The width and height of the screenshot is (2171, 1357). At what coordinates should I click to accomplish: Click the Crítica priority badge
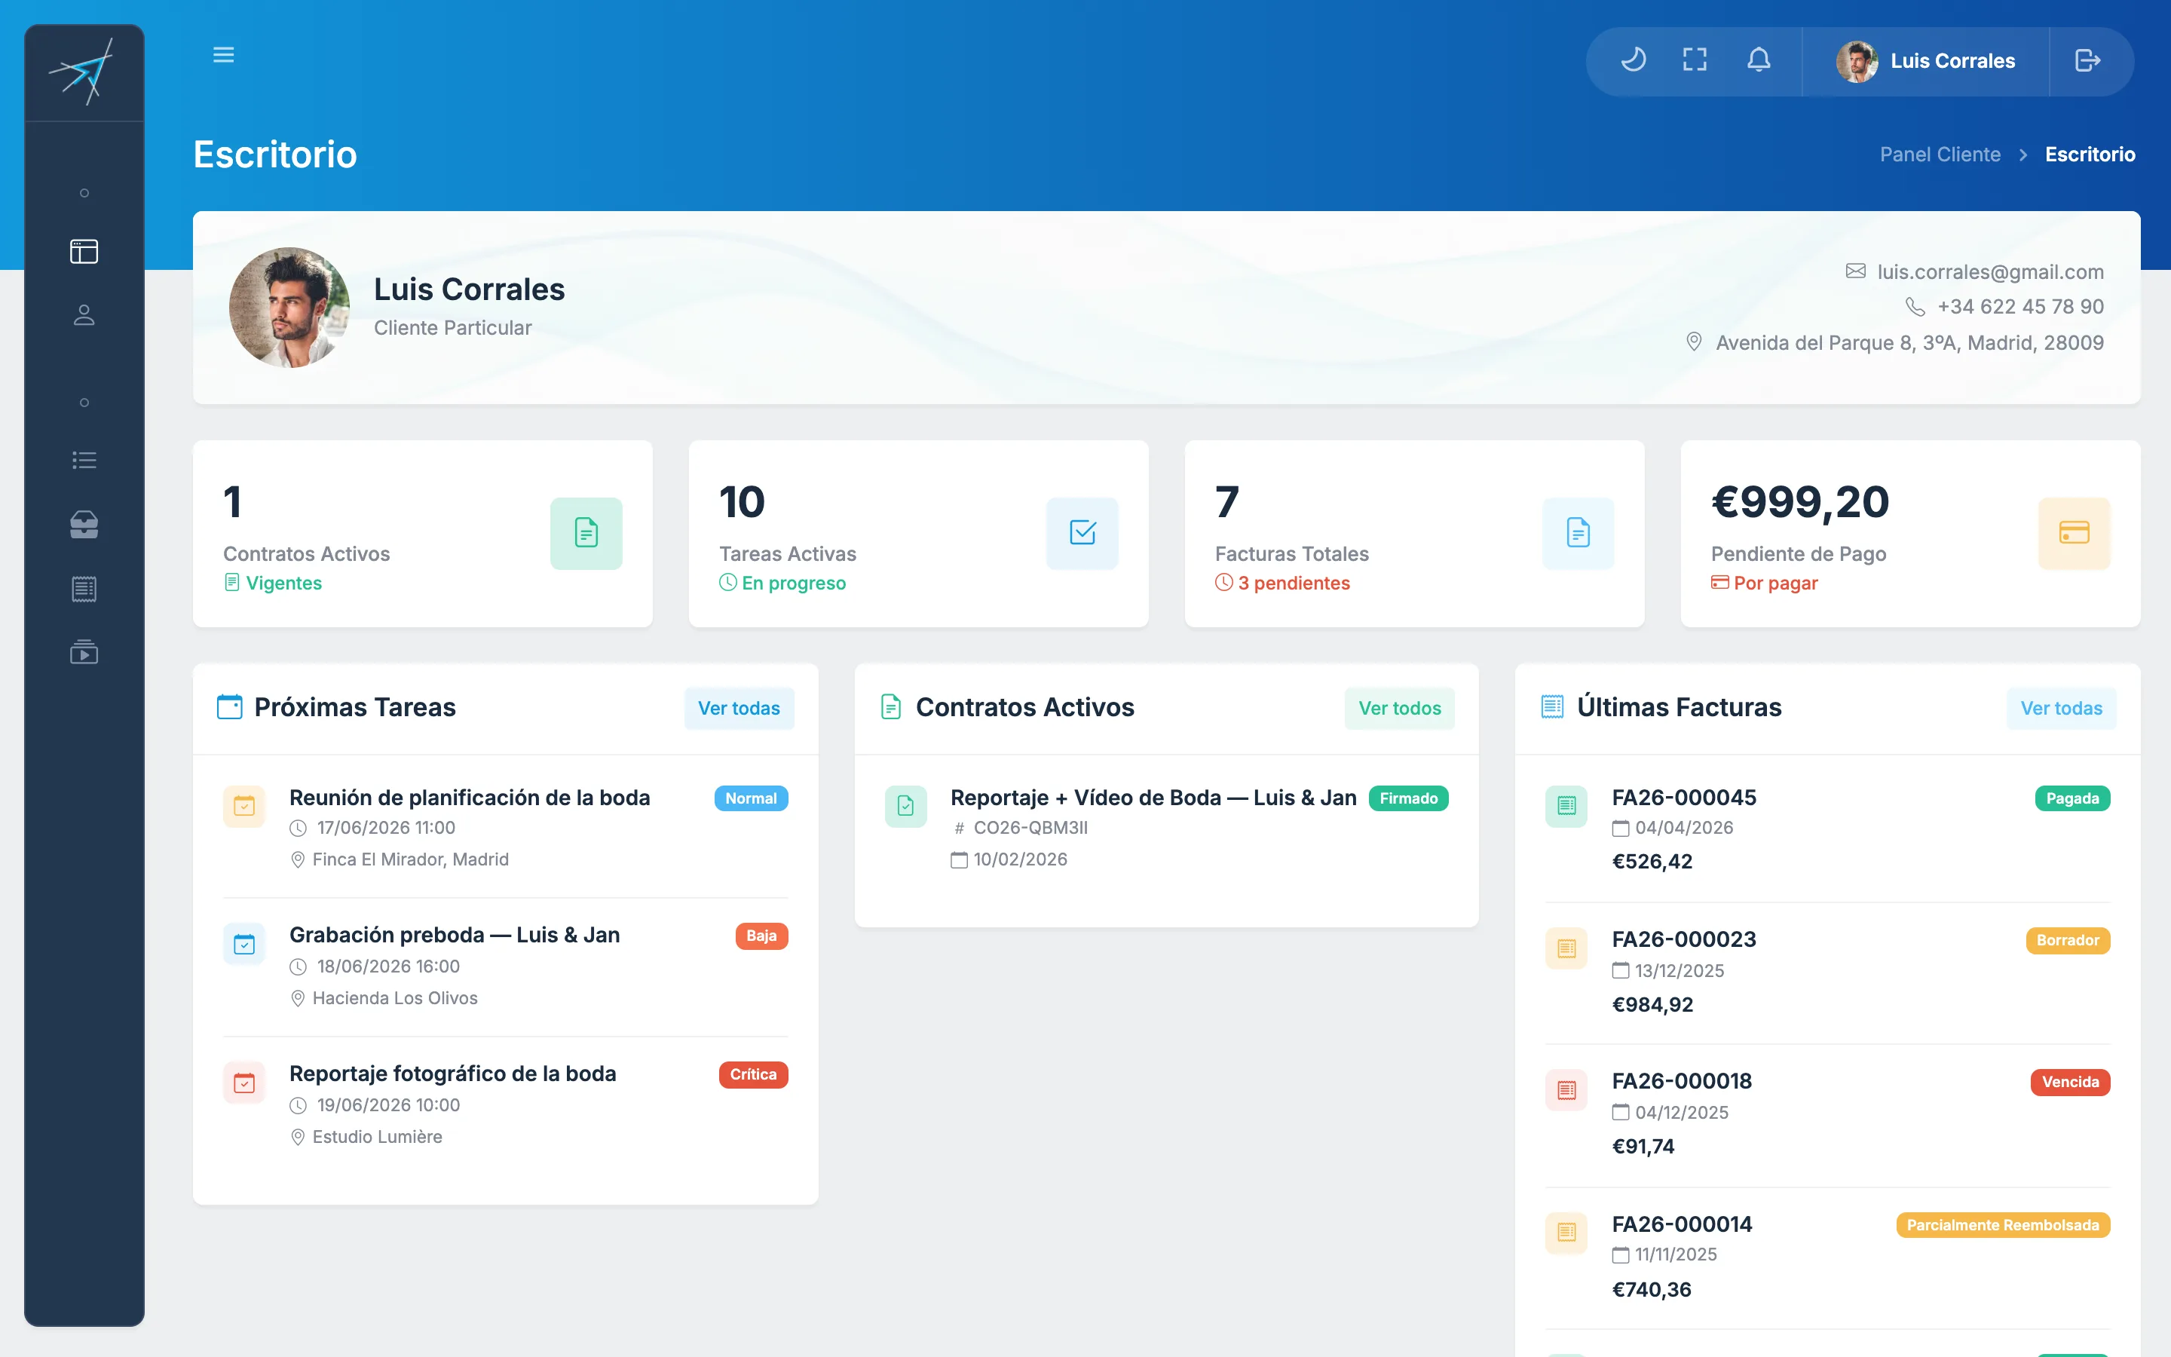pos(752,1075)
